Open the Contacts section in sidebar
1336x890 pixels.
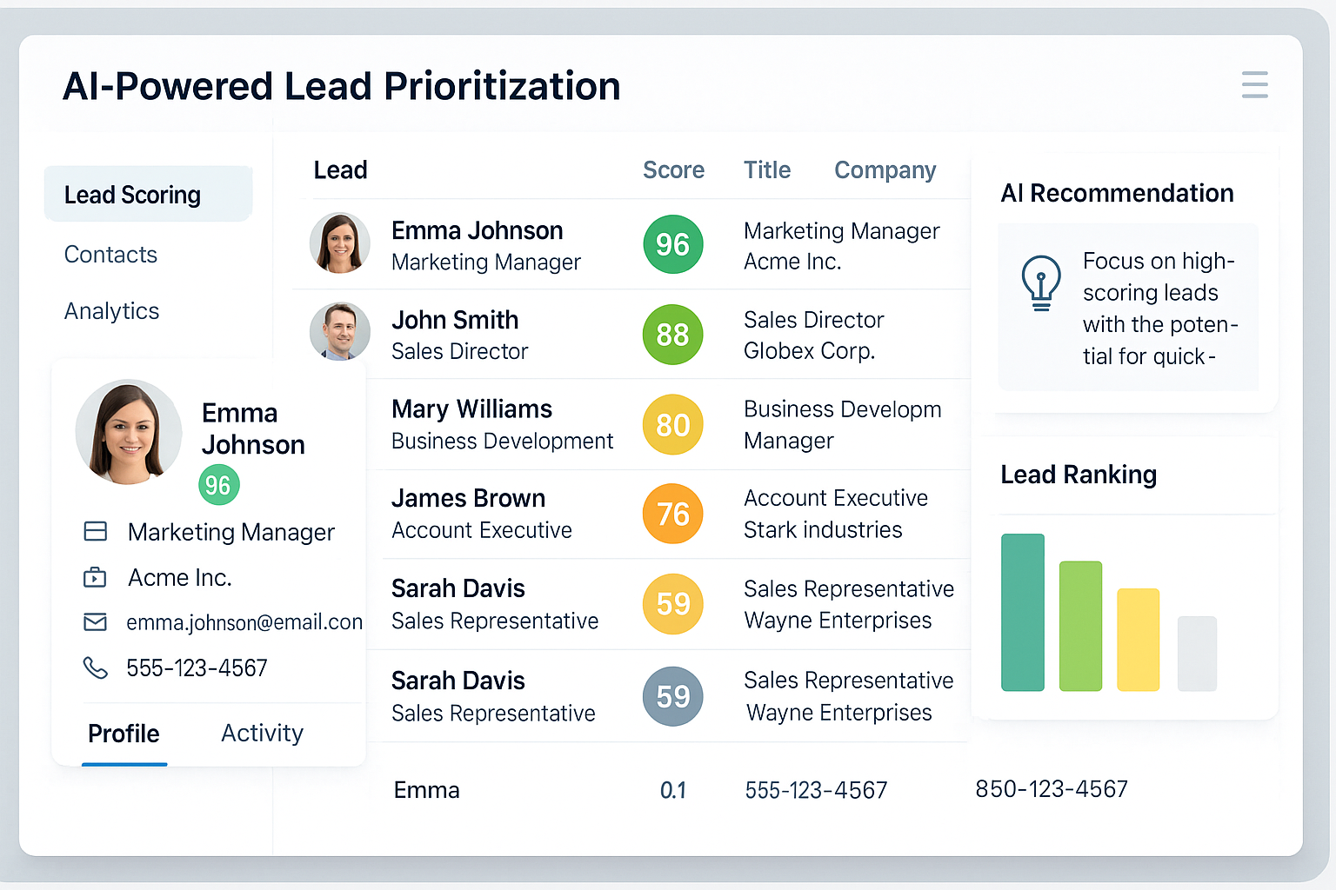(x=110, y=255)
